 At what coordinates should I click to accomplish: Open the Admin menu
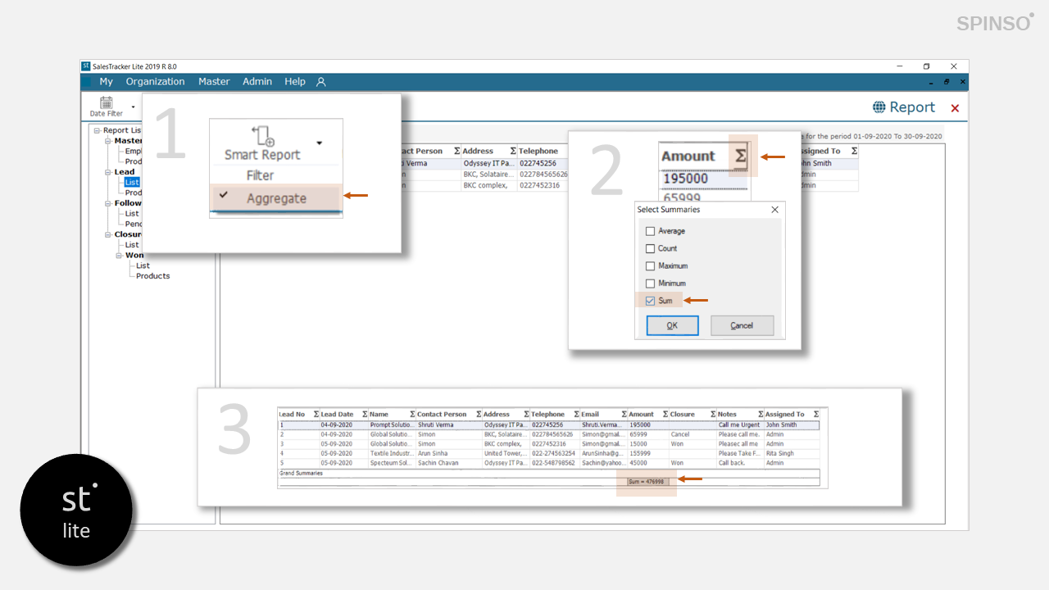(257, 82)
